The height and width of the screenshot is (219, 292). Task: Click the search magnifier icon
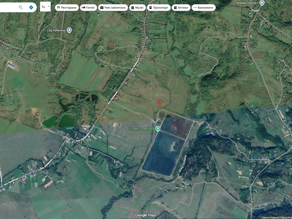[21, 7]
